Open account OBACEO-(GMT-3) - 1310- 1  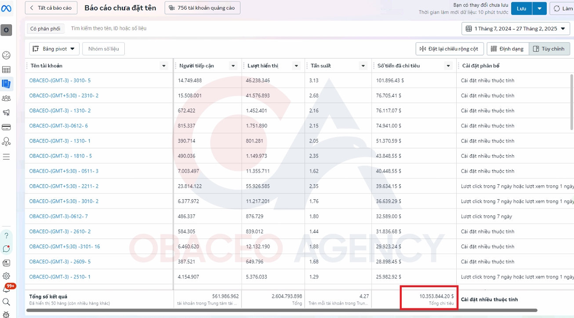tap(60, 141)
